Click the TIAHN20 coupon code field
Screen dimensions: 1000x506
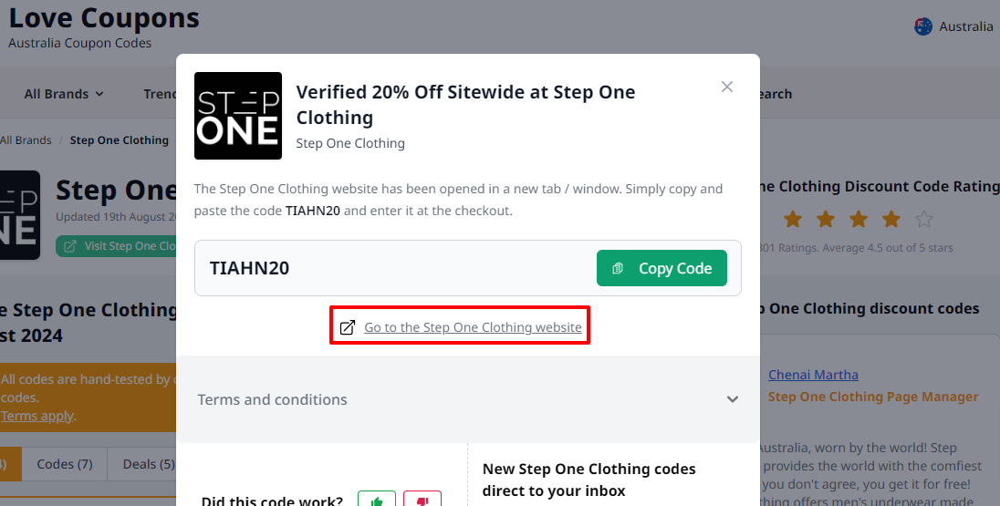tap(392, 268)
